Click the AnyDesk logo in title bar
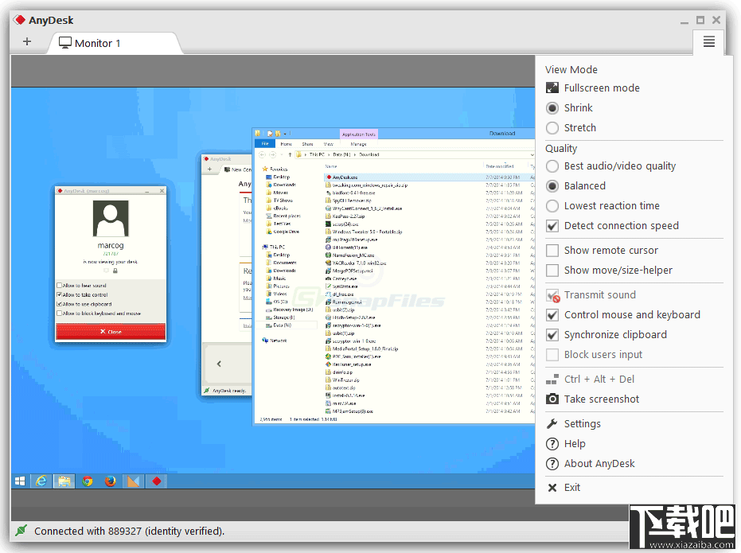The width and height of the screenshot is (741, 553). coord(19,20)
